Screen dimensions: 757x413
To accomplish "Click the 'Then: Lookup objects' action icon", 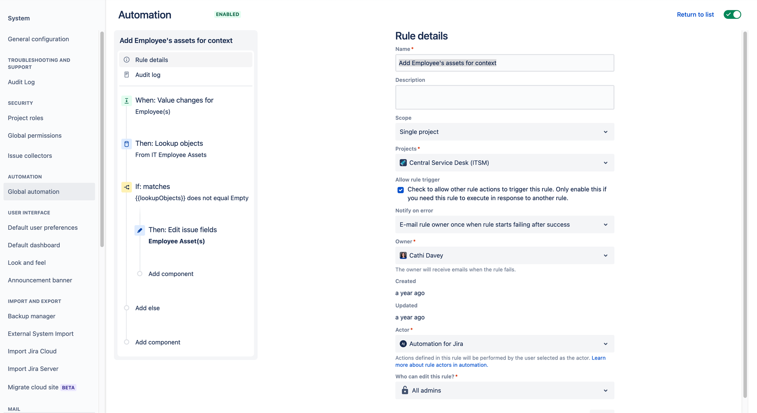I will point(127,144).
